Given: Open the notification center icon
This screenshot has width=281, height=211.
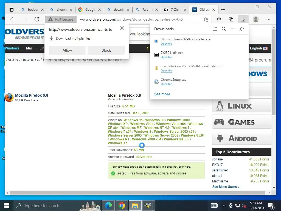Looking at the screenshot, I should pos(270,206).
